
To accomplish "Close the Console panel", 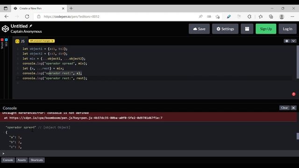I will point(293,108).
